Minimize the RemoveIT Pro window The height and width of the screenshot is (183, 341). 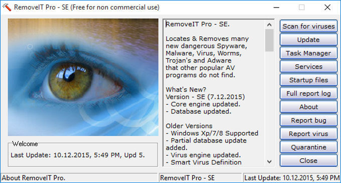point(276,7)
